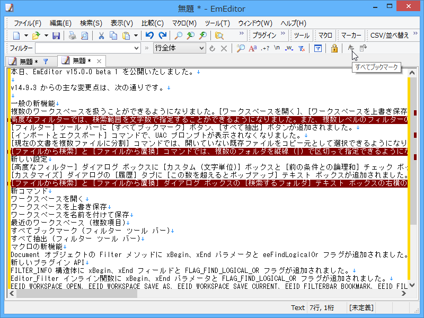Image resolution: width=424 pixels, height=318 pixels.
Task: Open the ヘルプ(H) menu
Action: point(294,23)
